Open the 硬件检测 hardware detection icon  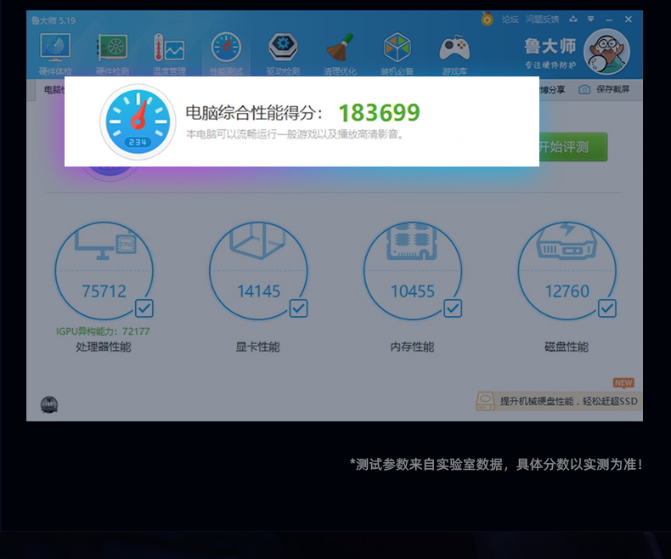[112, 54]
